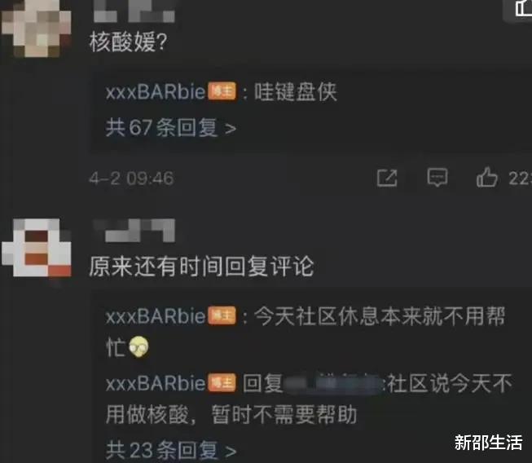Expand 共23条回复 replies
Image resolution: width=532 pixels, height=463 pixels.
(171, 451)
